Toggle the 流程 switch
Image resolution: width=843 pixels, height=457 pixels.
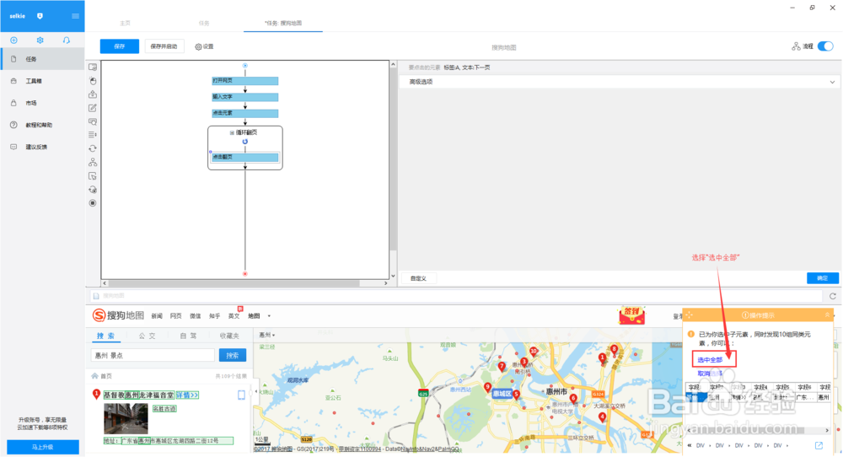pyautogui.click(x=825, y=46)
